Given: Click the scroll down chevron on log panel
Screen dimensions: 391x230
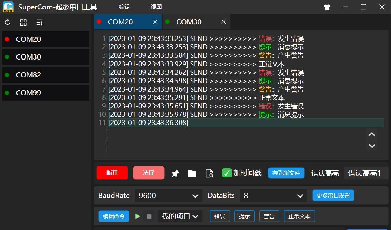Looking at the screenshot, I should (x=372, y=146).
